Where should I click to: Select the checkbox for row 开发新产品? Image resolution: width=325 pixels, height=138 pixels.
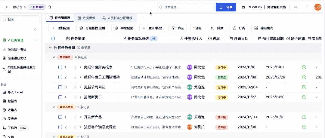pos(60,117)
